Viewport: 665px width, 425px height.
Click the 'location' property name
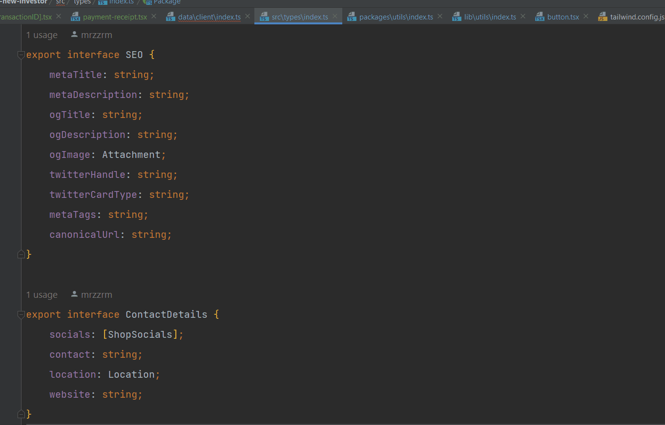pyautogui.click(x=73, y=374)
